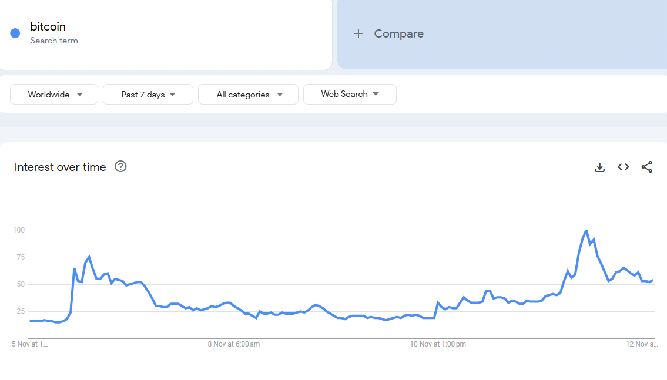Share the interest over time chart
Screen dimensions: 667x380
pos(646,167)
